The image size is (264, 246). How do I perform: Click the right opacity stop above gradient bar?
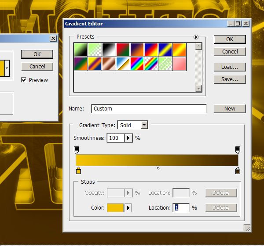tap(238, 150)
